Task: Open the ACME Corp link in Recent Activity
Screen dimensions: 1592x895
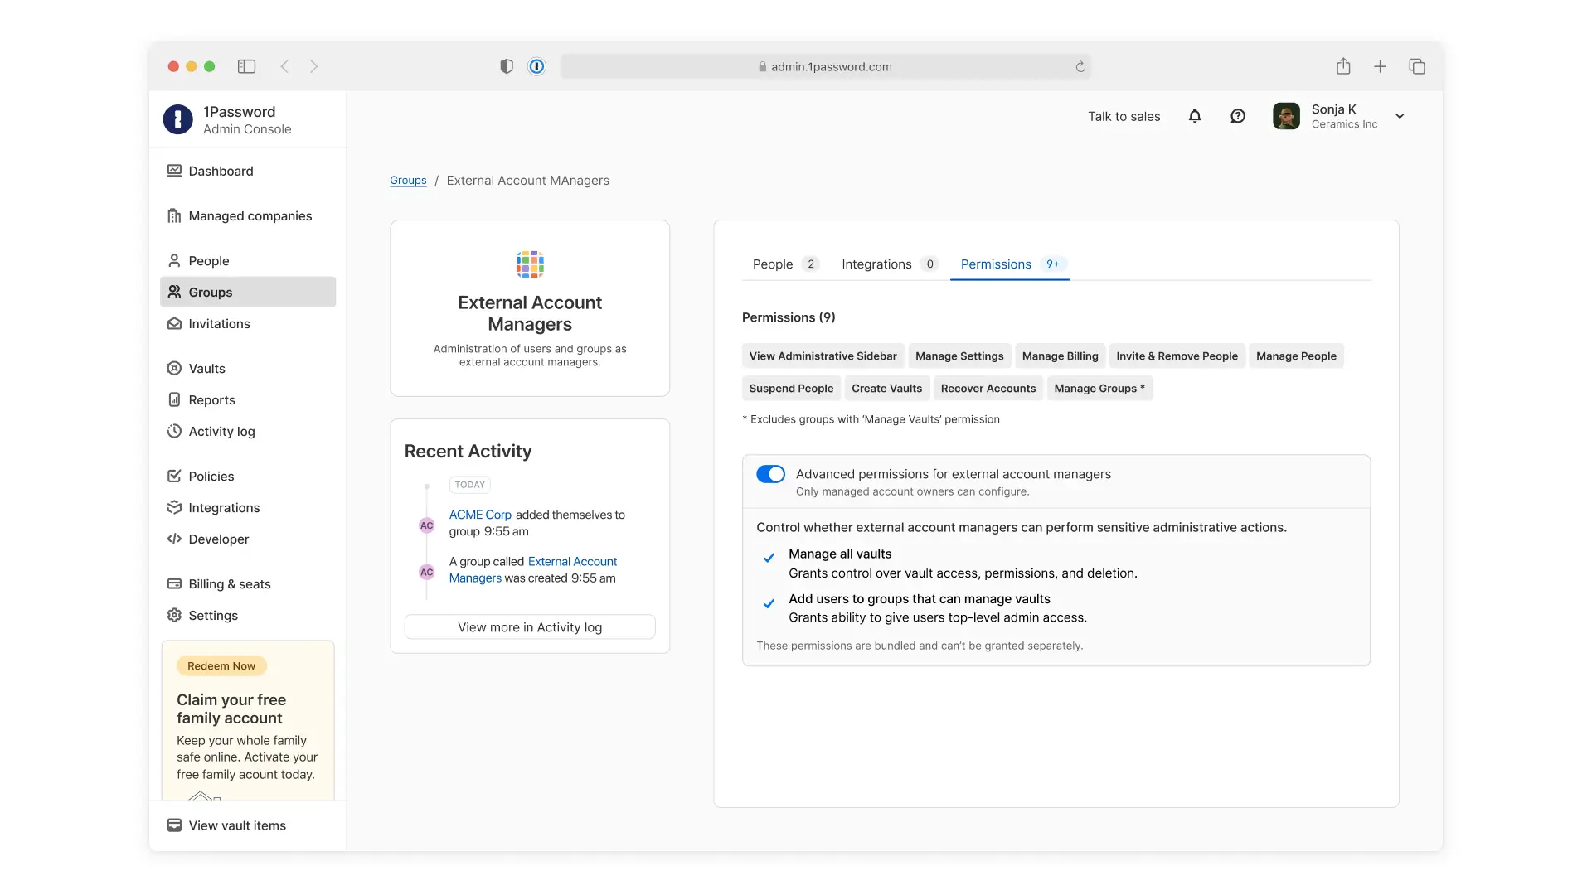Action: coord(480,515)
